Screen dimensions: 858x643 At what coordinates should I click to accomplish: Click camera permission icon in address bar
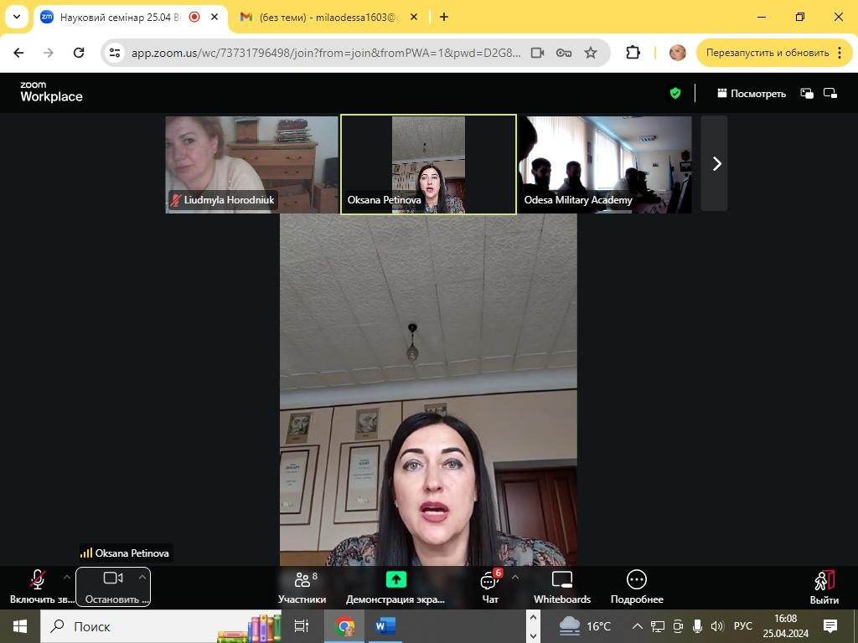tap(537, 53)
